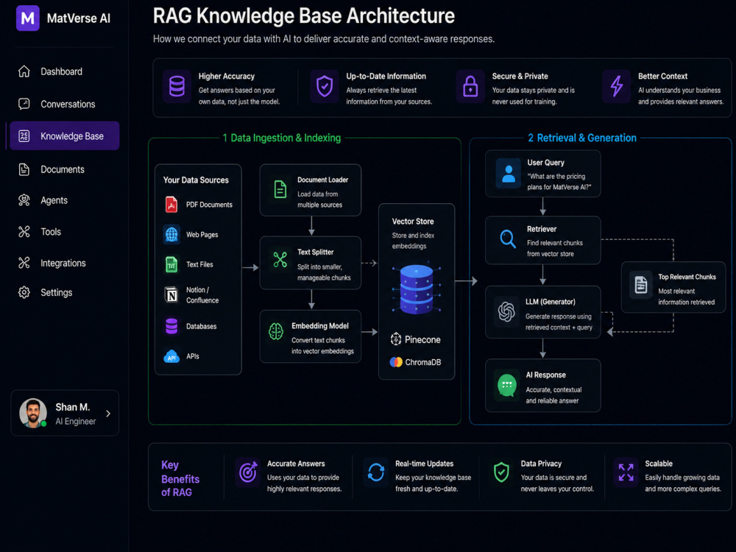
Task: Click the Text Splitter icon
Action: pos(280,259)
